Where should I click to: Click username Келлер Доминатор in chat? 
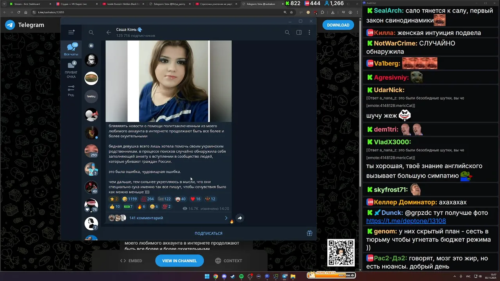[405, 202]
